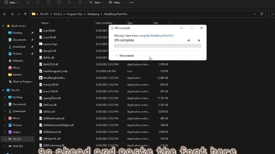This screenshot has width=275, height=154.
Task: Click the mungil source folder link
Action: point(142,36)
